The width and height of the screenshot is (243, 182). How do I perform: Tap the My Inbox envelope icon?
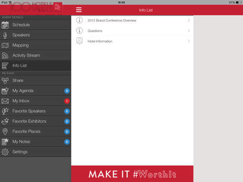click(x=5, y=101)
